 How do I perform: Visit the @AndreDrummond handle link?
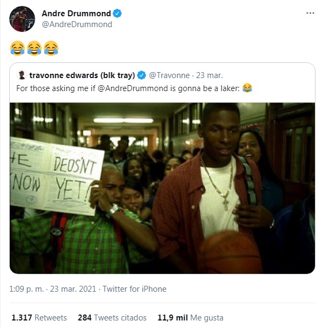[77, 24]
